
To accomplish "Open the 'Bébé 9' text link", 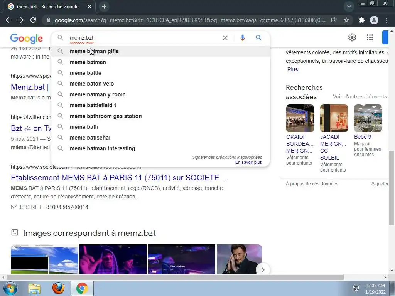I will click(x=363, y=137).
